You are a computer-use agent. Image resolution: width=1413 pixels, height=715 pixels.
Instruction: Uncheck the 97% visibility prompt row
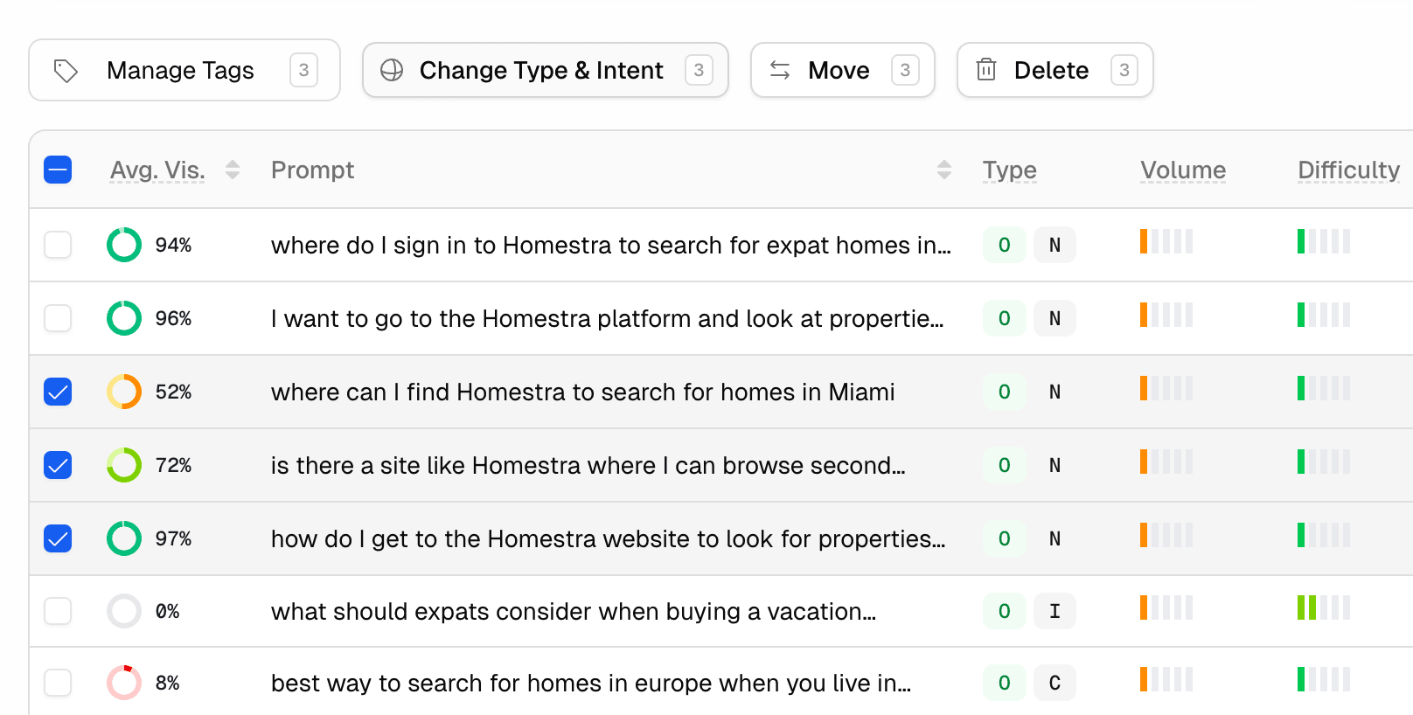coord(58,538)
